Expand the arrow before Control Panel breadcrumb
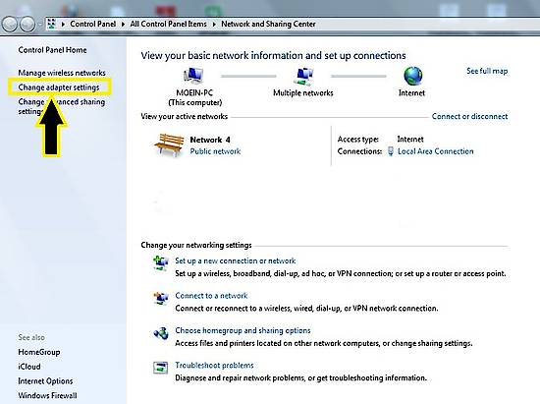The width and height of the screenshot is (540, 404). [x=63, y=25]
